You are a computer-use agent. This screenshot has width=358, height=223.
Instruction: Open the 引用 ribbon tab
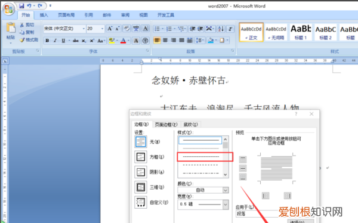pos(88,15)
